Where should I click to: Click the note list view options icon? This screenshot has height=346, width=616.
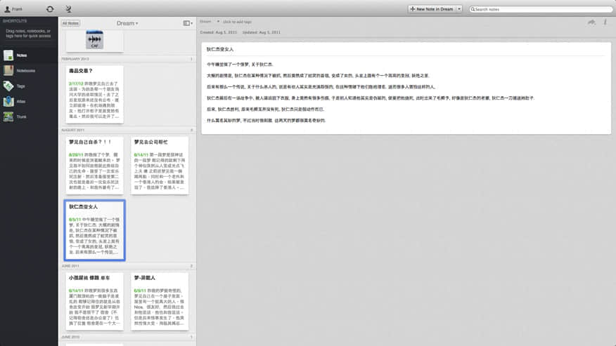[188, 23]
